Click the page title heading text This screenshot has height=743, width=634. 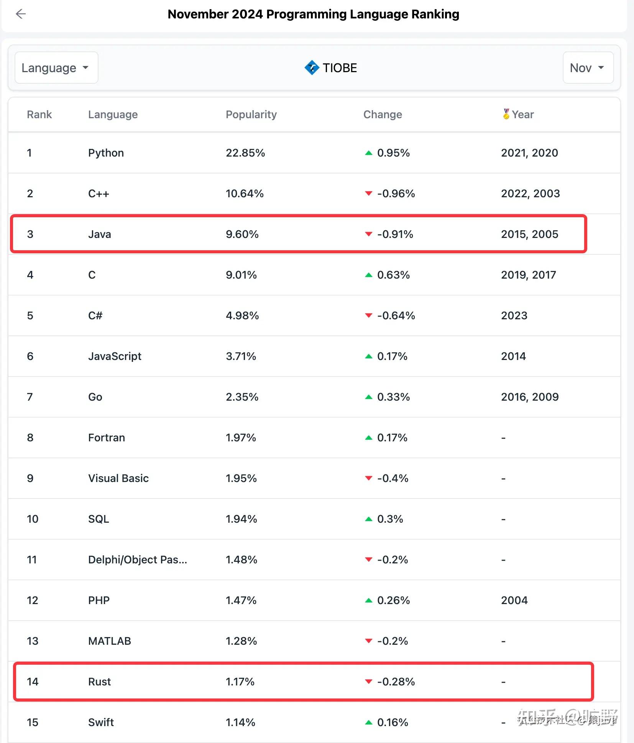pos(313,14)
